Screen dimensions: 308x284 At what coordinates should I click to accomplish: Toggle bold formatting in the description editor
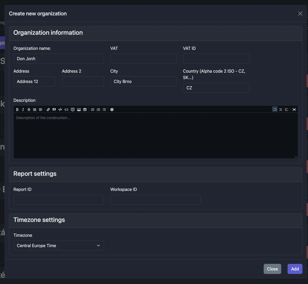[17, 110]
